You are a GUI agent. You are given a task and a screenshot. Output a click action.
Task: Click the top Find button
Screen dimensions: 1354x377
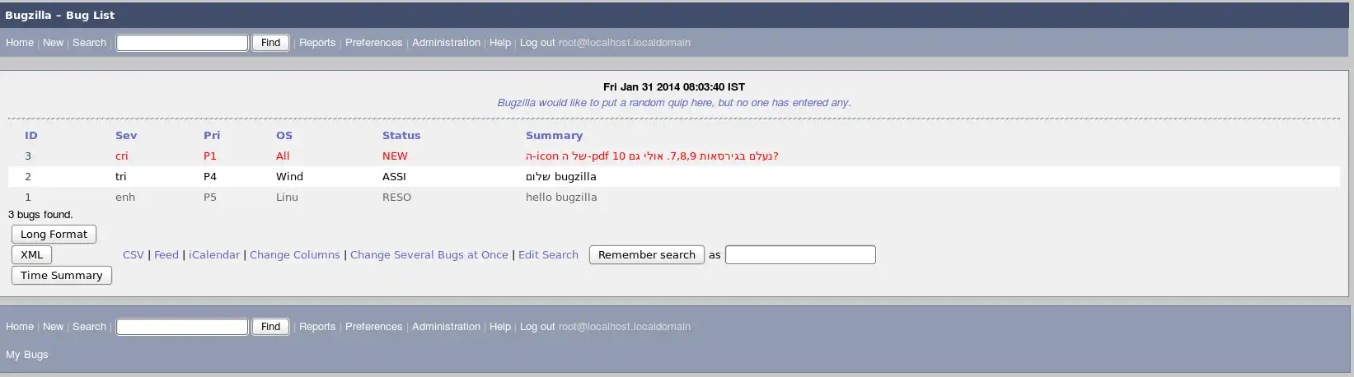point(270,43)
